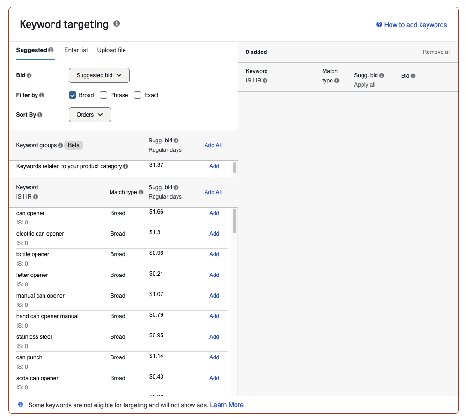Click info icon on Suggested tab
This screenshot has height=417, width=465.
coord(51,50)
